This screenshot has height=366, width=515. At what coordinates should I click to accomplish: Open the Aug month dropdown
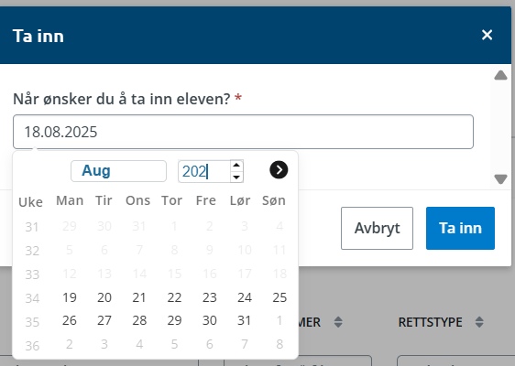point(118,171)
